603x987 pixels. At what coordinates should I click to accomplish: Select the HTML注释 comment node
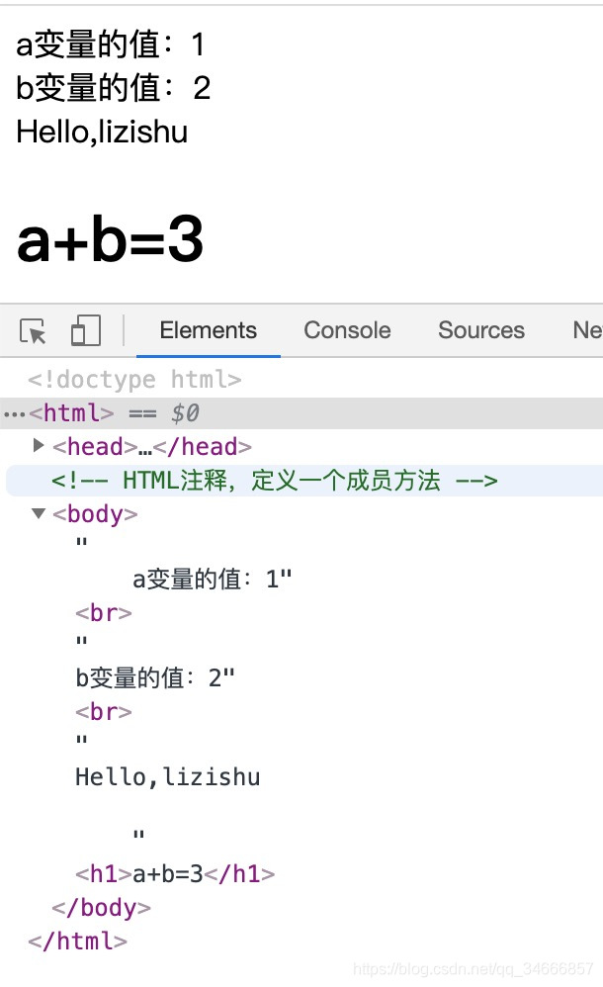pyautogui.click(x=275, y=481)
